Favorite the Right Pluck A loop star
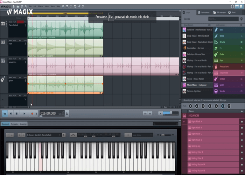 [242, 122]
